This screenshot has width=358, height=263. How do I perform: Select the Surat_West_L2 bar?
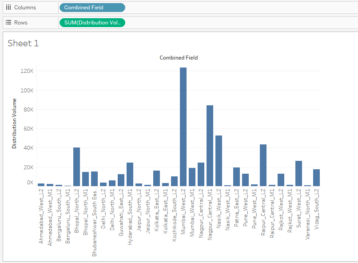[x=298, y=173]
